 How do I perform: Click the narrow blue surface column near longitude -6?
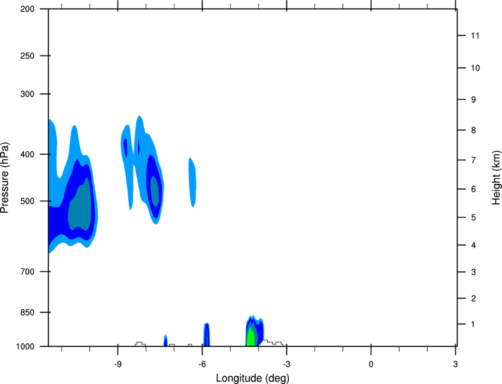(x=207, y=335)
